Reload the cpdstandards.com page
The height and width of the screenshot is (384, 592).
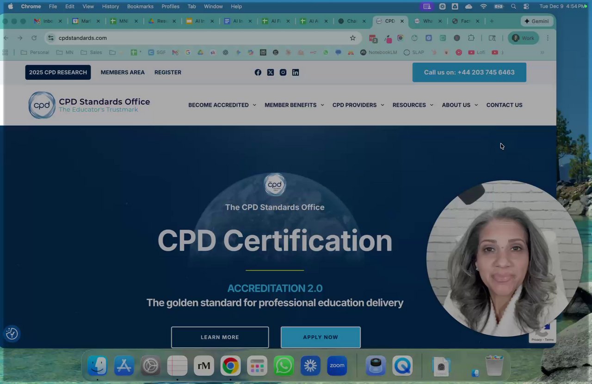(x=34, y=38)
